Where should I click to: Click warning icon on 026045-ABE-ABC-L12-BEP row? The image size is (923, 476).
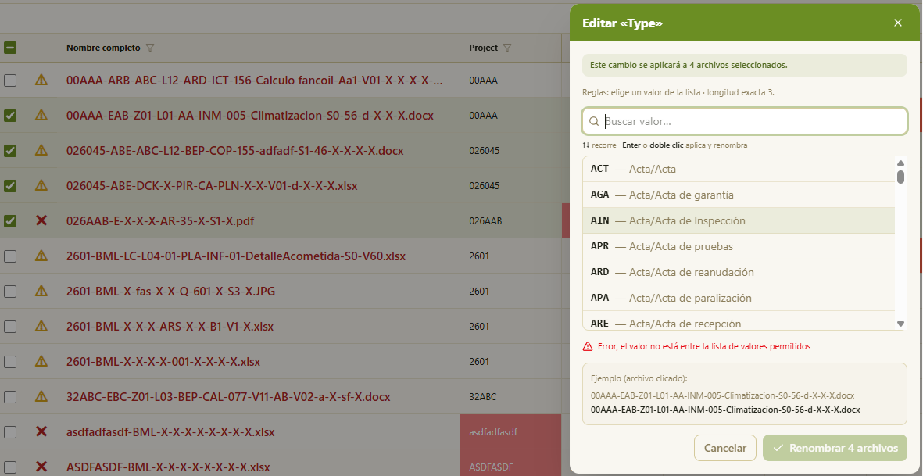[x=41, y=151]
